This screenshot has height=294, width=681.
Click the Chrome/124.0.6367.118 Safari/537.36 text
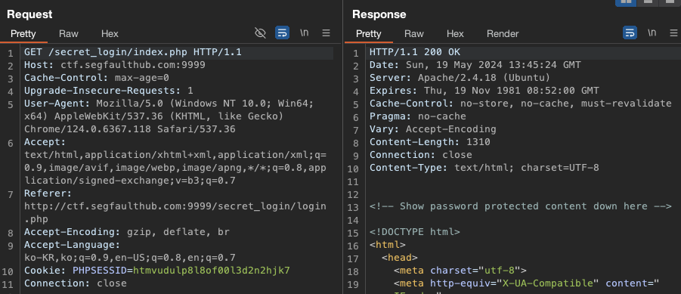point(129,129)
